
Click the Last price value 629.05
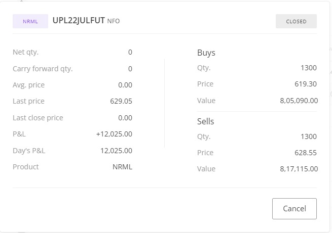[x=121, y=101]
